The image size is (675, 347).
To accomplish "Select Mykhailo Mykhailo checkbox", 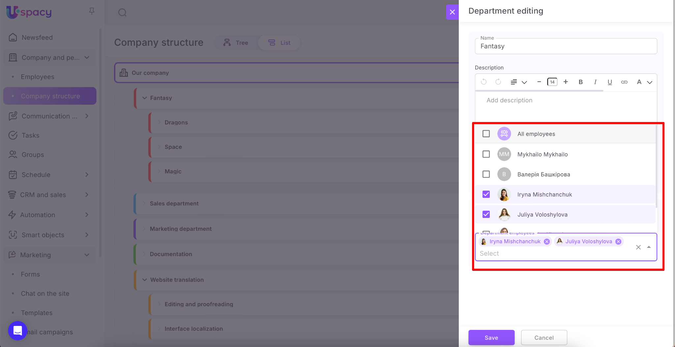I will click(x=486, y=154).
